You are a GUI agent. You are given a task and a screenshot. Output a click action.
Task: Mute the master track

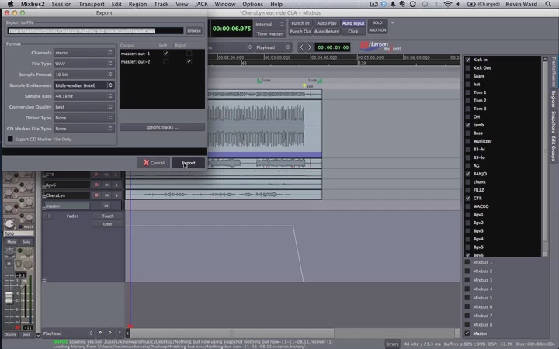click(x=106, y=206)
